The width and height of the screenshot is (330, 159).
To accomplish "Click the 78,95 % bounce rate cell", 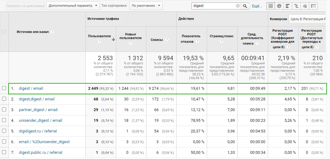I will [x=197, y=121].
